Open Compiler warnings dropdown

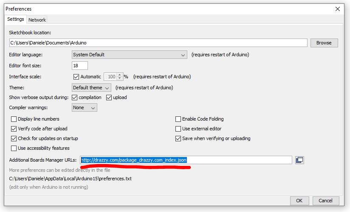84,108
